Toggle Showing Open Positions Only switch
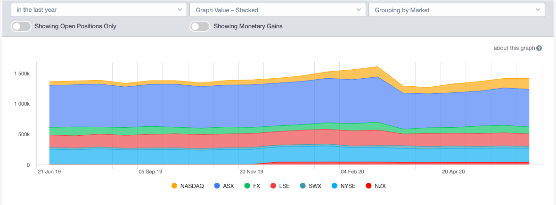This screenshot has height=205, width=556. coord(21,26)
